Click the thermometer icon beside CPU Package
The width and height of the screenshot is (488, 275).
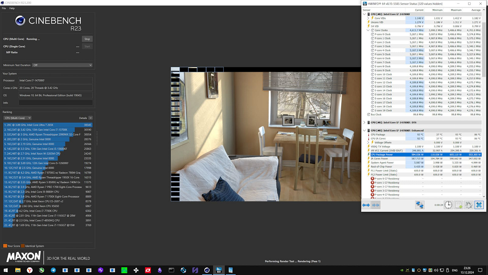(368, 134)
